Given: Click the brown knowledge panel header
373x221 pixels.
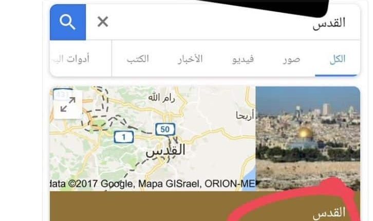Looking at the screenshot, I should click(205, 206).
